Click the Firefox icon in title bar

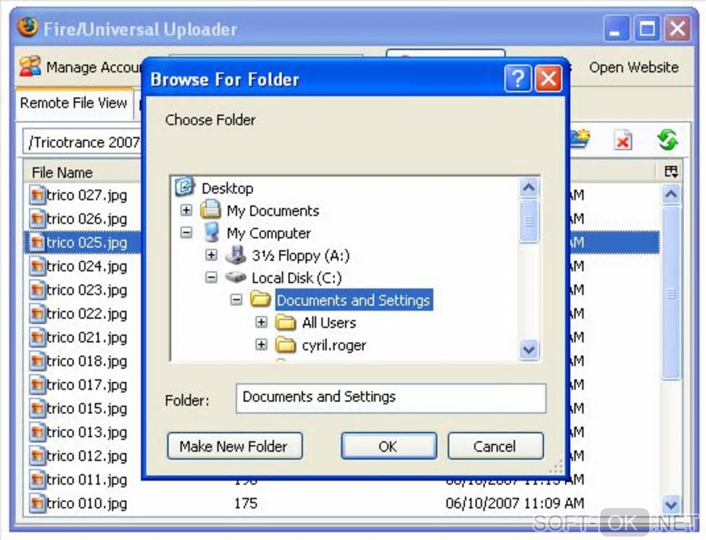27,28
